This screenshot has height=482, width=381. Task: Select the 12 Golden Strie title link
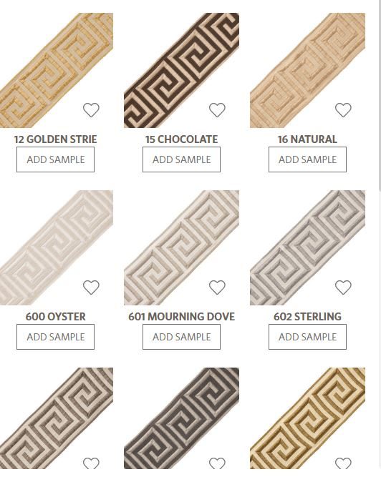[x=55, y=139]
